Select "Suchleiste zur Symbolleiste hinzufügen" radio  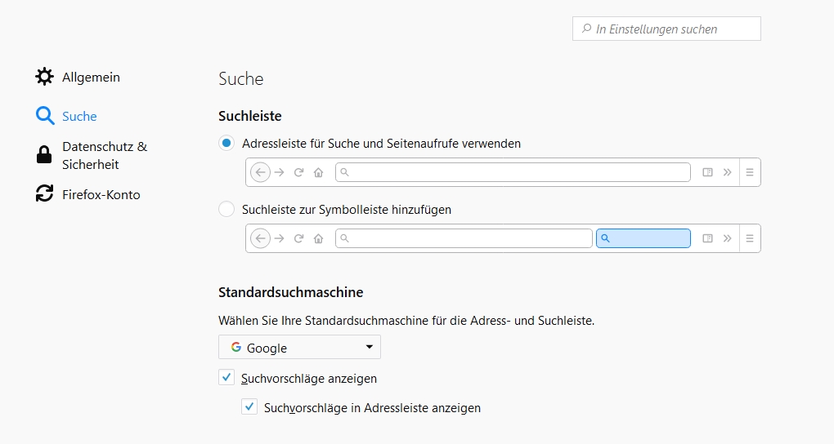(226, 209)
